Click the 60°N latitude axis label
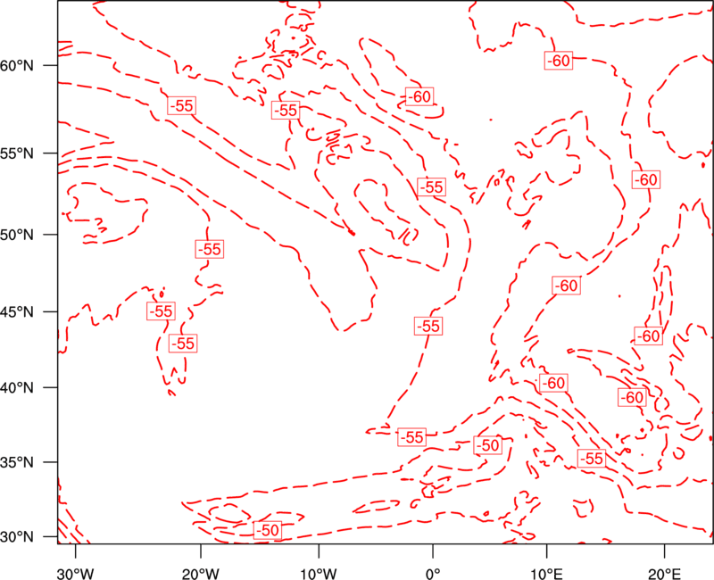The width and height of the screenshot is (714, 580). (x=17, y=65)
